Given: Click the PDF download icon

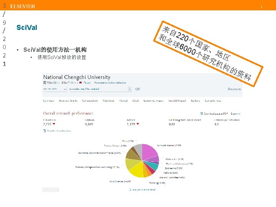Looking at the screenshot, I should [202, 114].
